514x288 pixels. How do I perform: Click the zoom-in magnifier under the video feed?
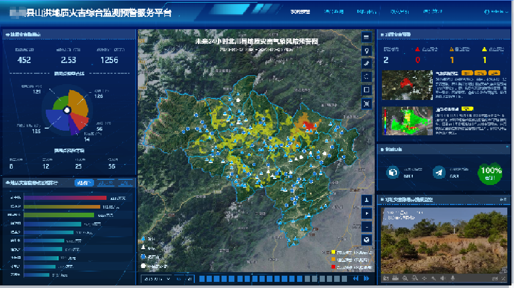406,278
